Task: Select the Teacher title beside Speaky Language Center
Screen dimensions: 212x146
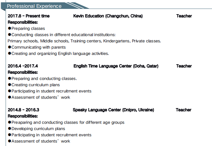Action: click(183, 110)
